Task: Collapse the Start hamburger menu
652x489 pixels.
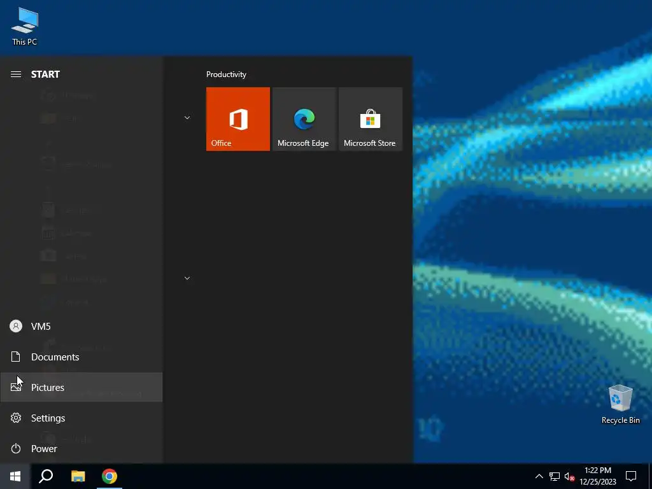Action: coord(16,74)
